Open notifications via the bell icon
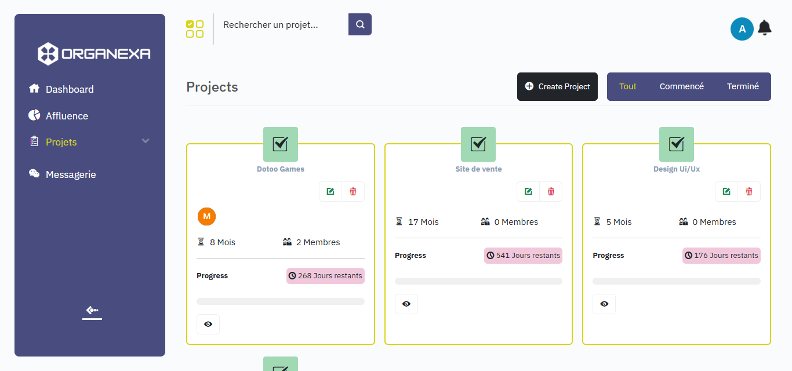Viewport: 792px width, 371px height. point(764,27)
